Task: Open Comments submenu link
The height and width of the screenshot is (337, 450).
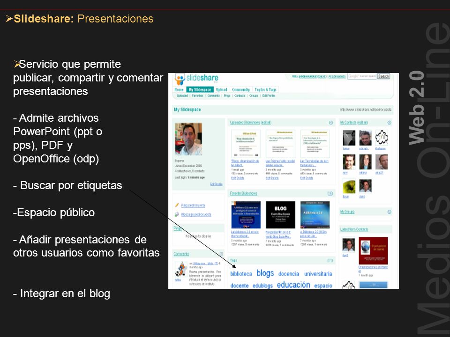Action: pyautogui.click(x=214, y=95)
